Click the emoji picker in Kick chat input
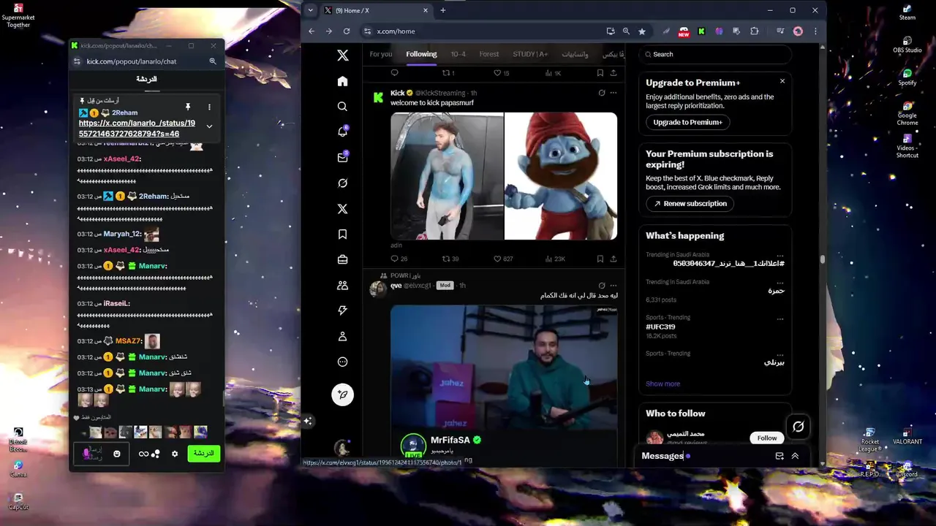The image size is (936, 526). (116, 454)
